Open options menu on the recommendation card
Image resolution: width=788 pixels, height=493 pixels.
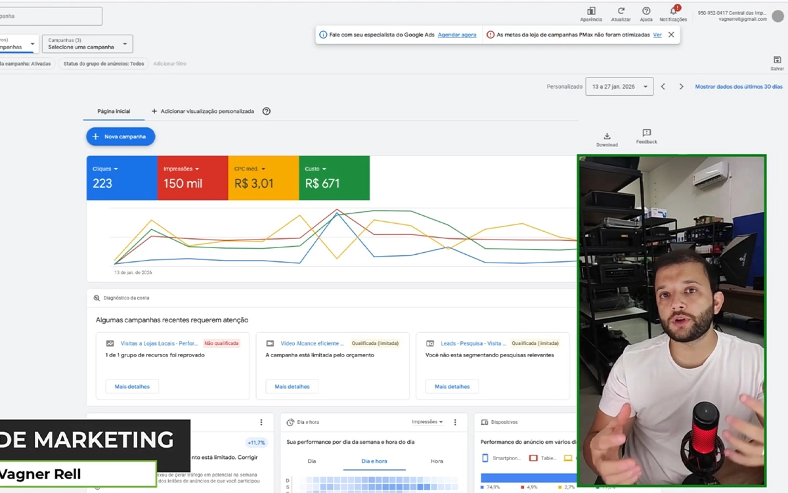tap(261, 422)
